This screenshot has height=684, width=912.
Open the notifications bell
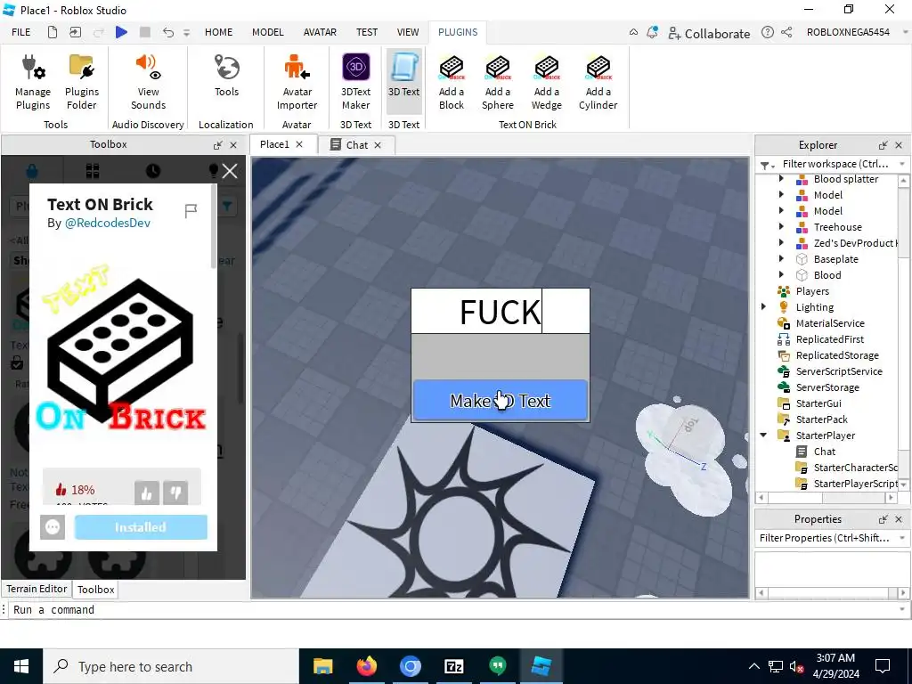coord(652,32)
